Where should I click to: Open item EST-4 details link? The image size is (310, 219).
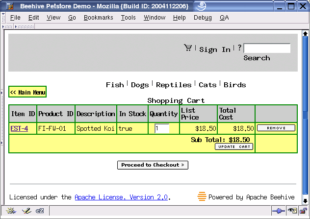pos(19,128)
